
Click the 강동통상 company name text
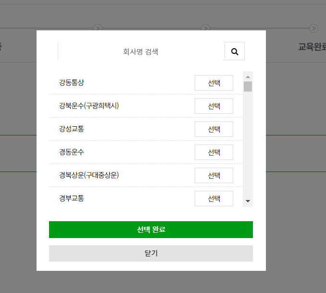coord(72,83)
